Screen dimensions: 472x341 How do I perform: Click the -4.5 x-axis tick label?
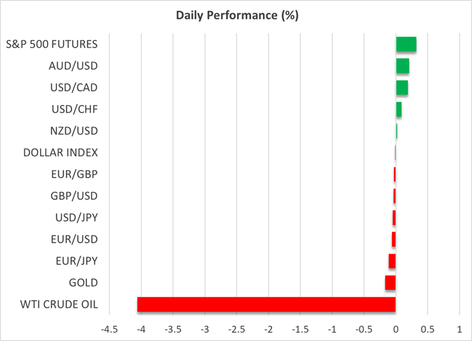(108, 328)
